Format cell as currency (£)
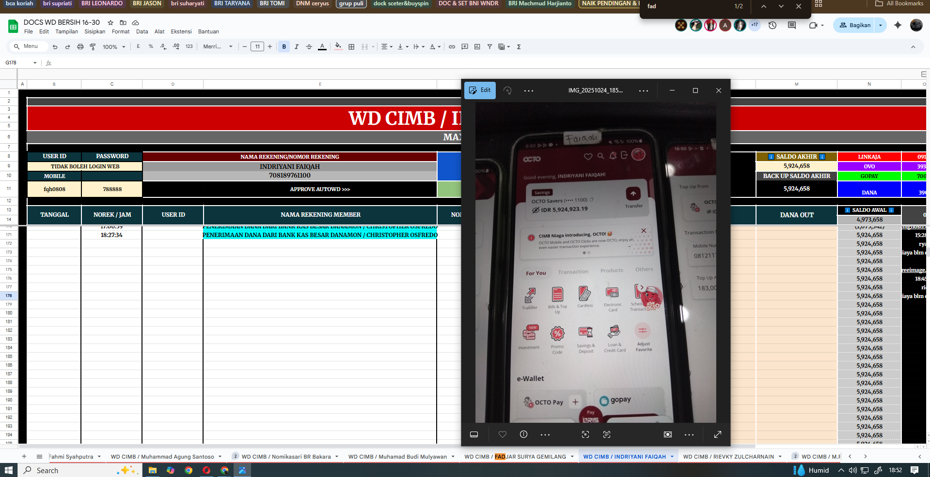Viewport: 930px width, 477px height. pos(139,46)
